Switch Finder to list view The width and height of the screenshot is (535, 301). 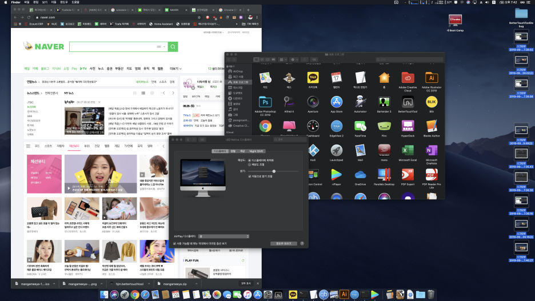click(262, 59)
